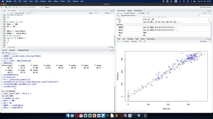Click the MRMSE row in Environment values
The height and width of the screenshot is (119, 213).
pos(164,27)
